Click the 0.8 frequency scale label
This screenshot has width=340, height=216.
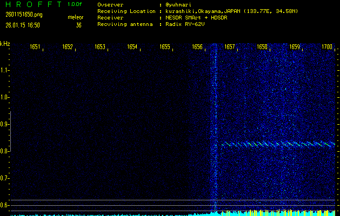click(5, 151)
